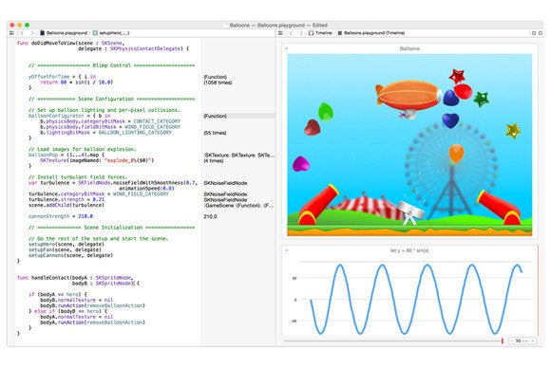Click the yellow star balloon
551x368 pixels.
point(513,131)
